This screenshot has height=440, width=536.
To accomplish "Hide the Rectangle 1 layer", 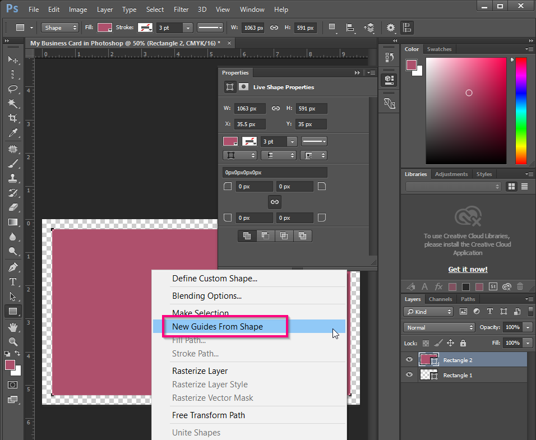I will [x=409, y=374].
